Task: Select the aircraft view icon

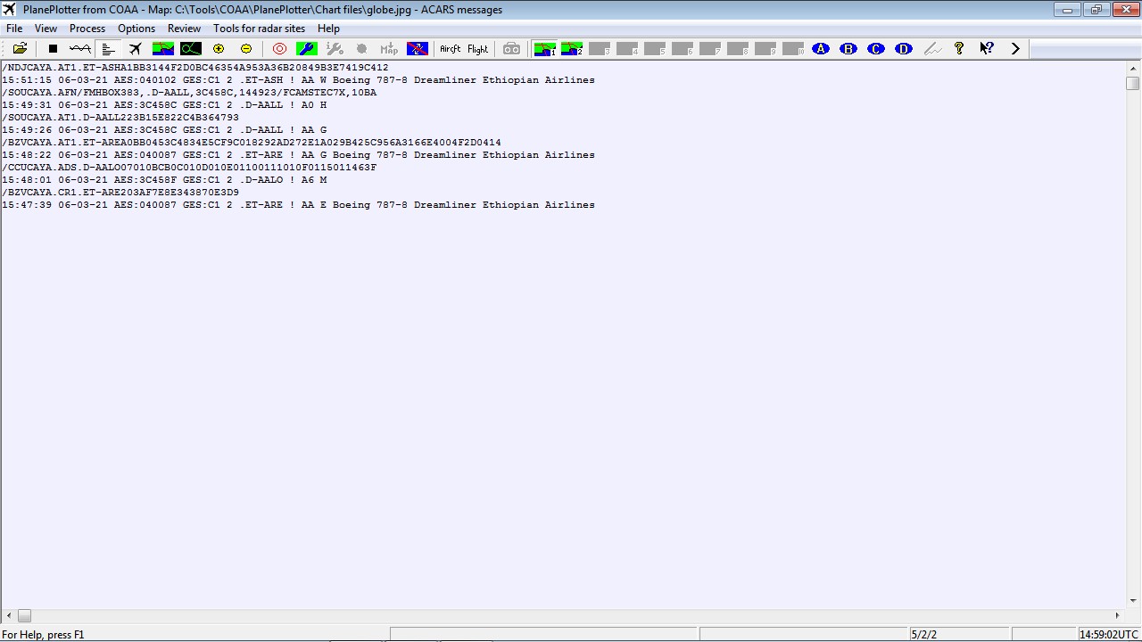Action: 136,48
